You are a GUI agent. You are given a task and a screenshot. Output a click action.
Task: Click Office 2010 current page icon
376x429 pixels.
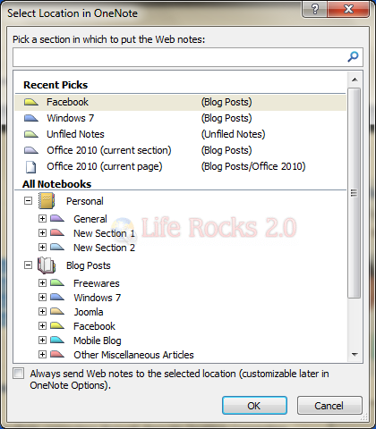(30, 167)
